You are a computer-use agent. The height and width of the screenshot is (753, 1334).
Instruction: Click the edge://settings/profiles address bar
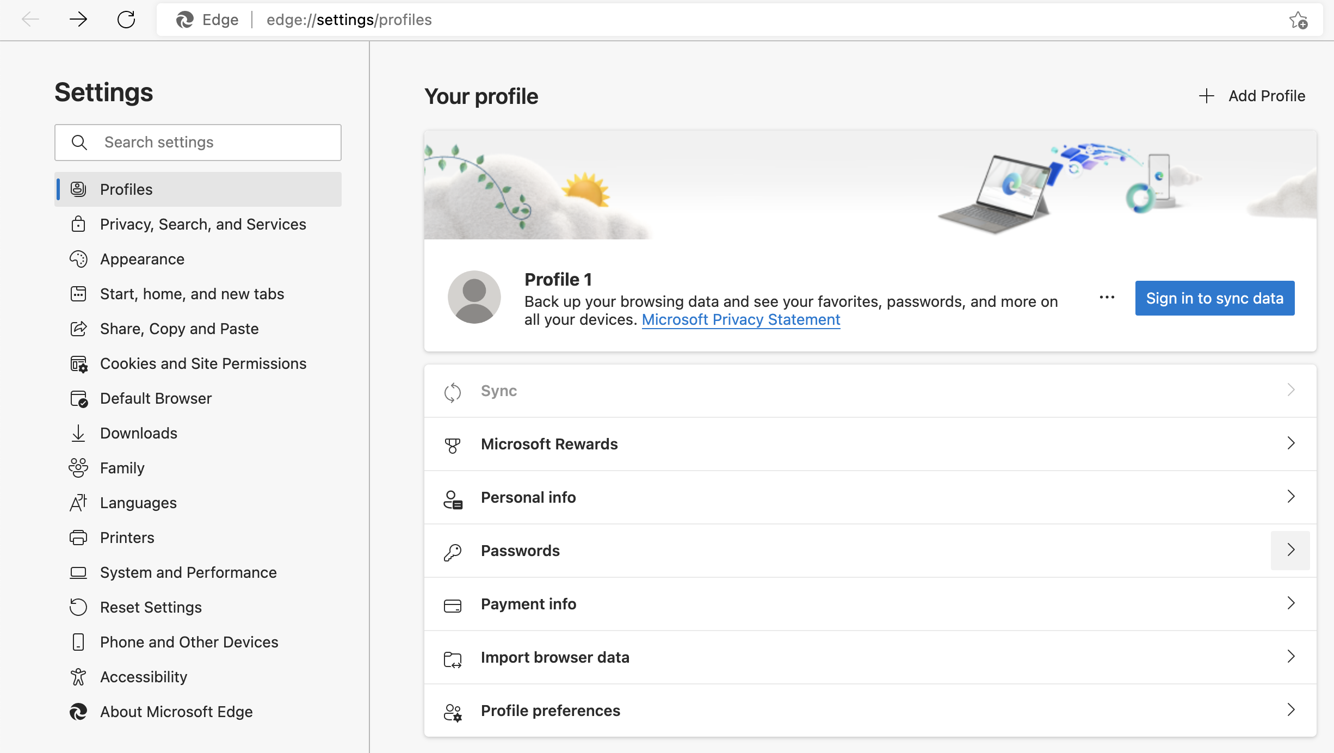coord(740,20)
